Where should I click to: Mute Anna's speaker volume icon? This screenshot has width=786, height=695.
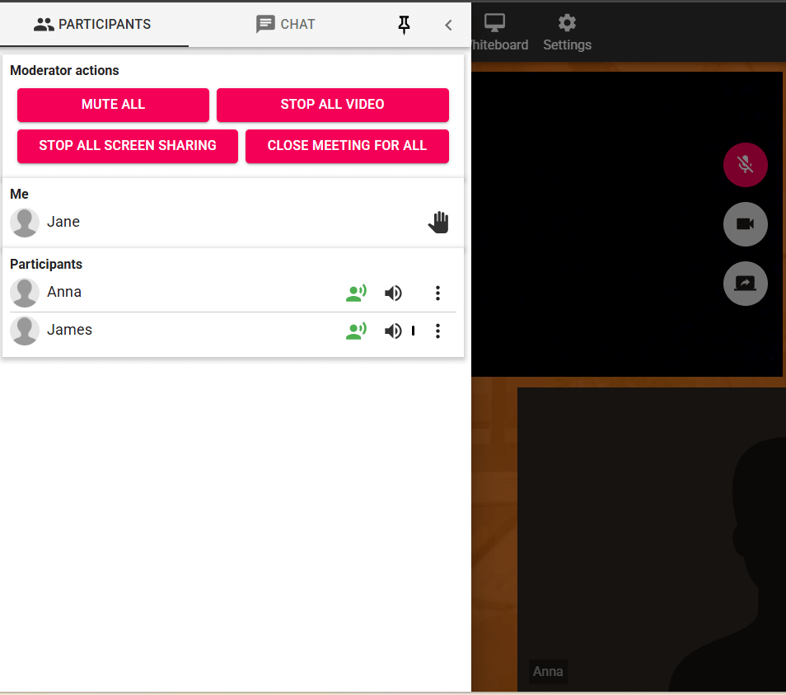(393, 293)
